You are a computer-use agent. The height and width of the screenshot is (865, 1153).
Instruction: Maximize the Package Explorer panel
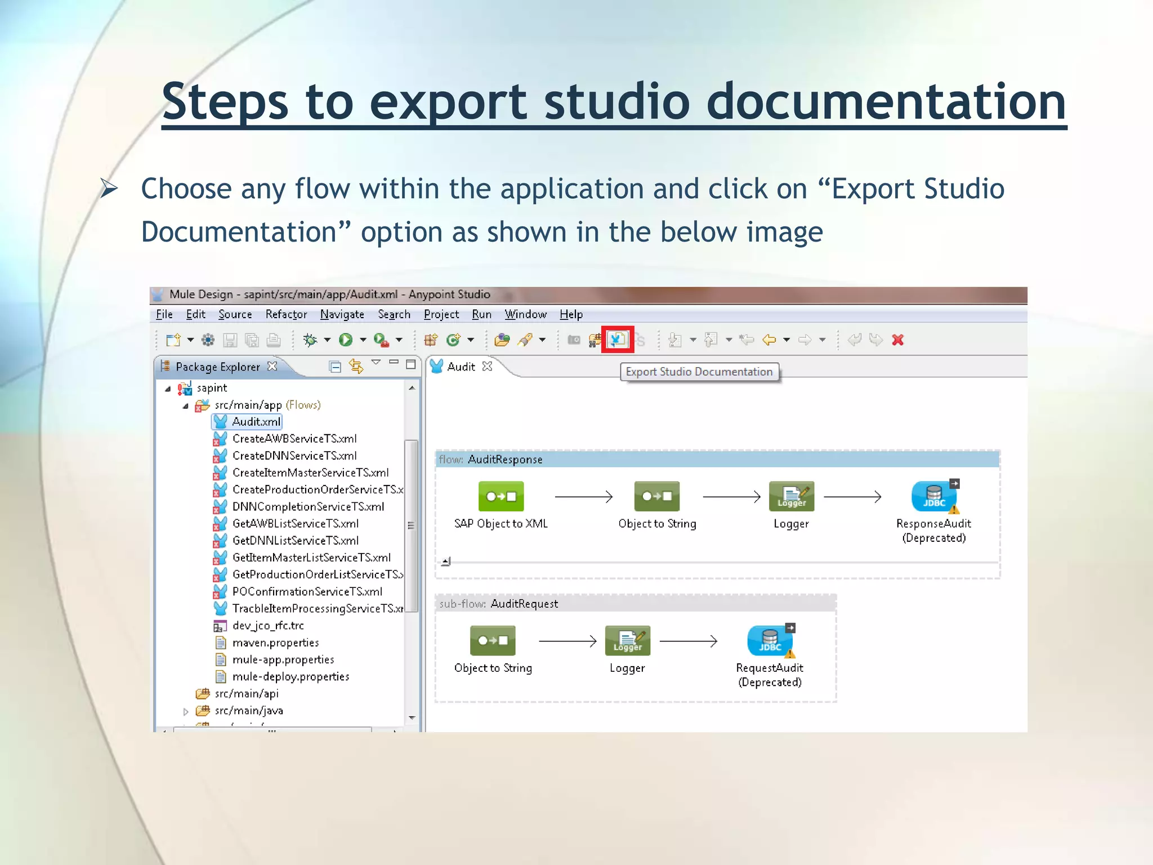(x=411, y=364)
